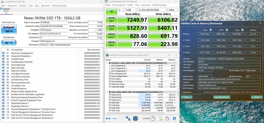Click HWiNFO chip with flame icon

pyautogui.click(x=135, y=119)
